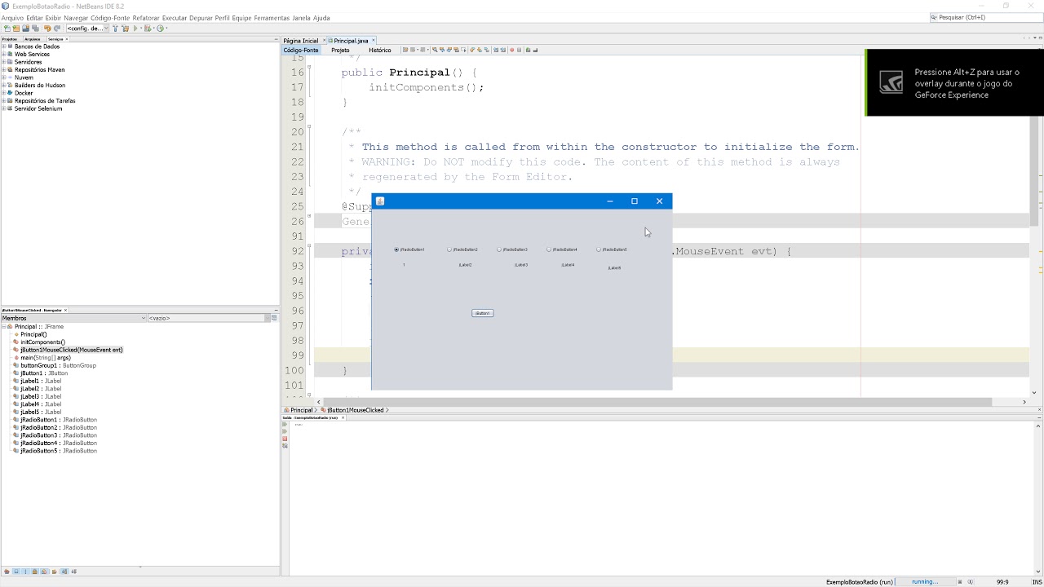Click the running task progress bar in status bar
The height and width of the screenshot is (587, 1044).
925,582
